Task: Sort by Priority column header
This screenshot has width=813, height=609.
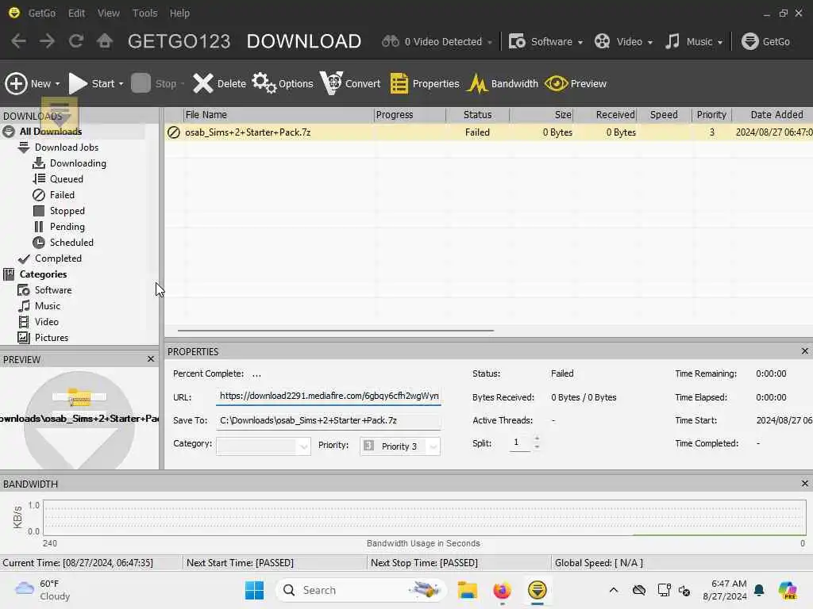Action: (711, 115)
